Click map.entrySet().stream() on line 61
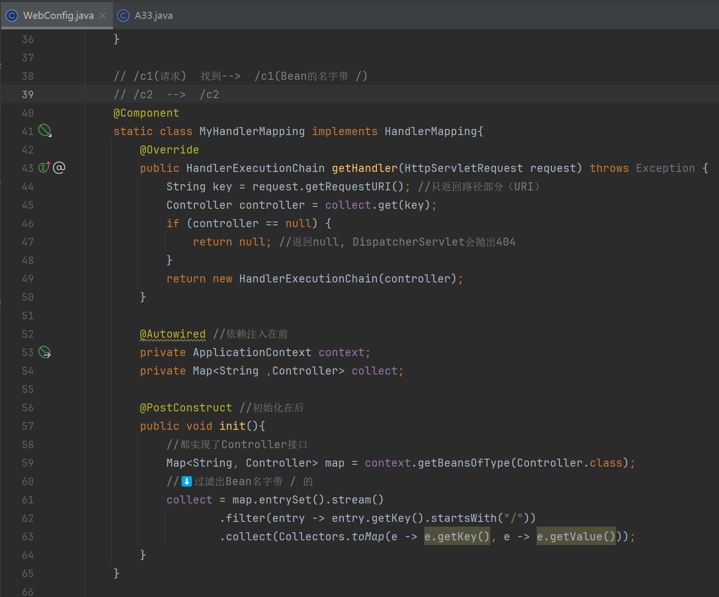The width and height of the screenshot is (719, 597). (x=308, y=500)
